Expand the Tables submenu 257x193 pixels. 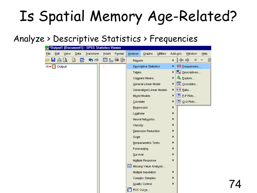[x=151, y=72]
